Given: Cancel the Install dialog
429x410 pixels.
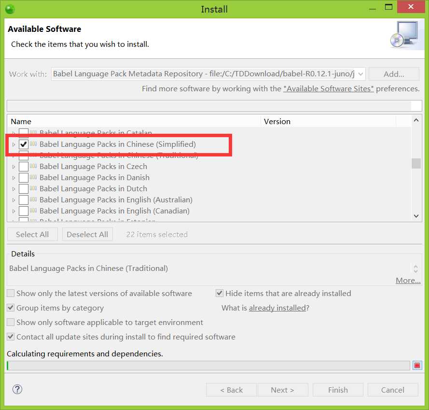Looking at the screenshot, I should tap(393, 390).
